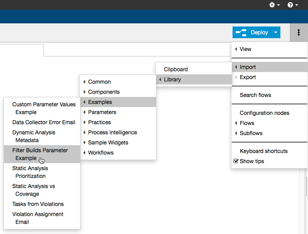
Task: Click the vertical scrollbar on right edge
Action: point(306,186)
